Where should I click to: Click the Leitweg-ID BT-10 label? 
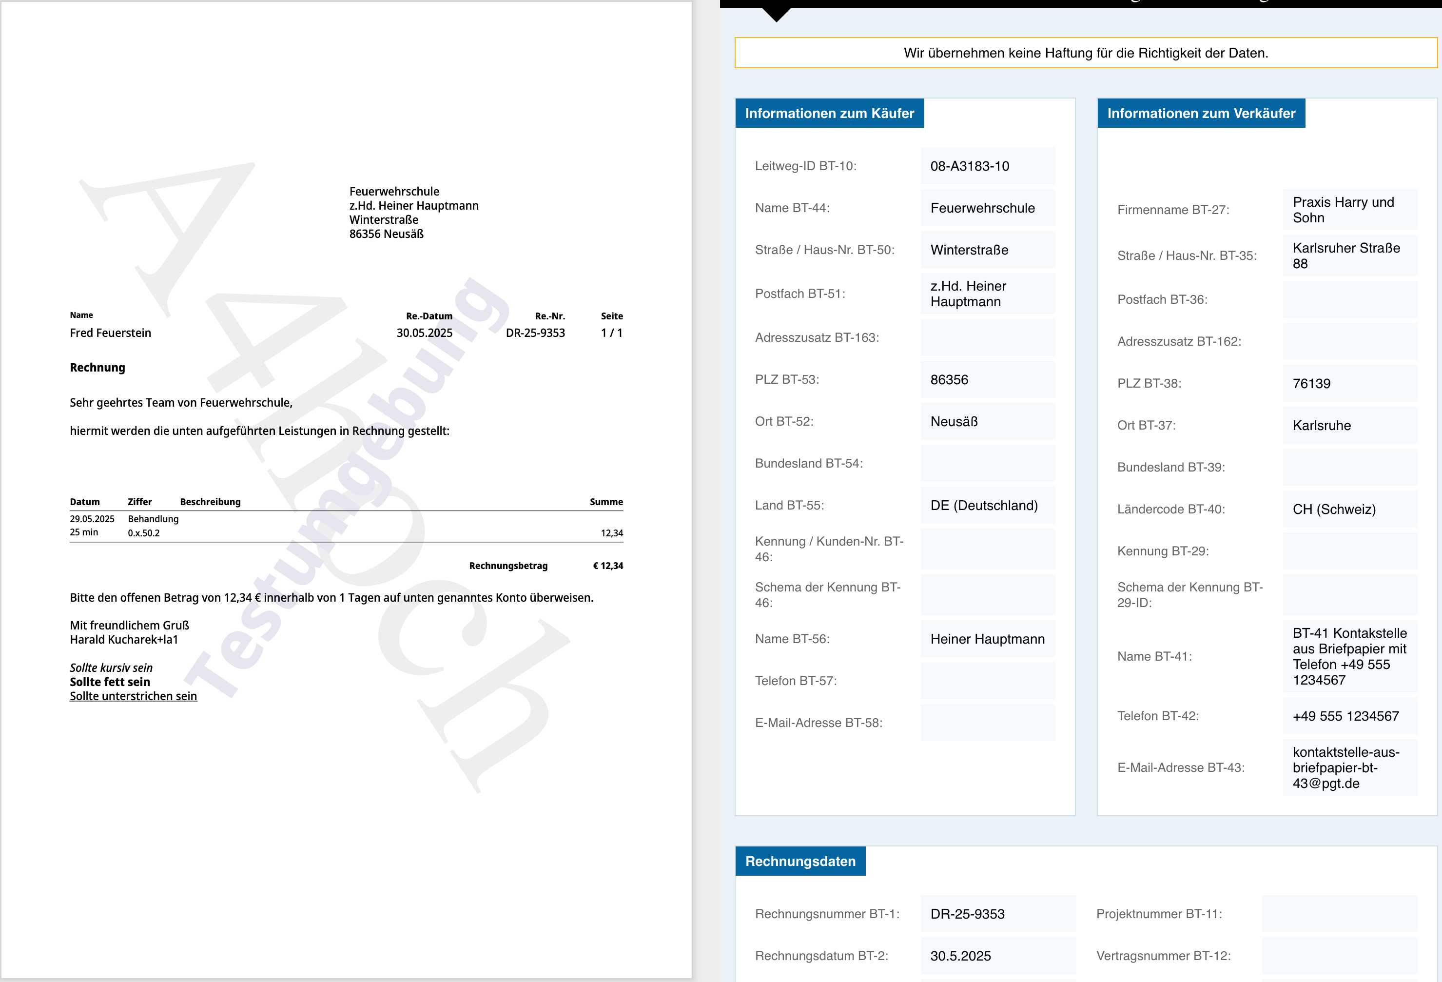click(805, 166)
